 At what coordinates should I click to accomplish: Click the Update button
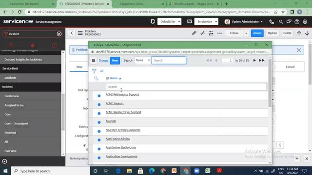[x=272, y=33]
